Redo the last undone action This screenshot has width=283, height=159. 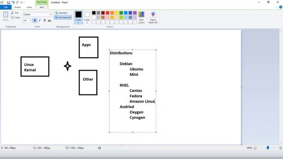[x=18, y=2]
